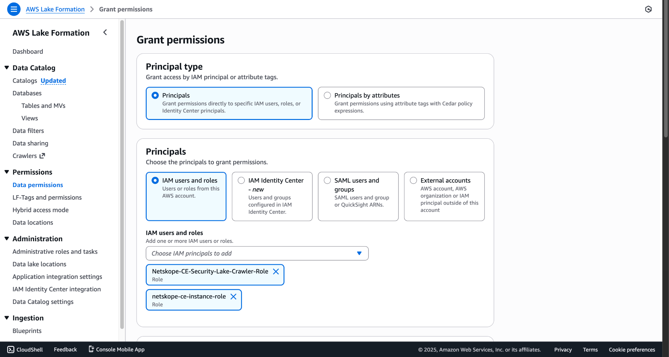Viewport: 669px width, 357px height.
Task: Open Data lake locations page
Action: [39, 264]
